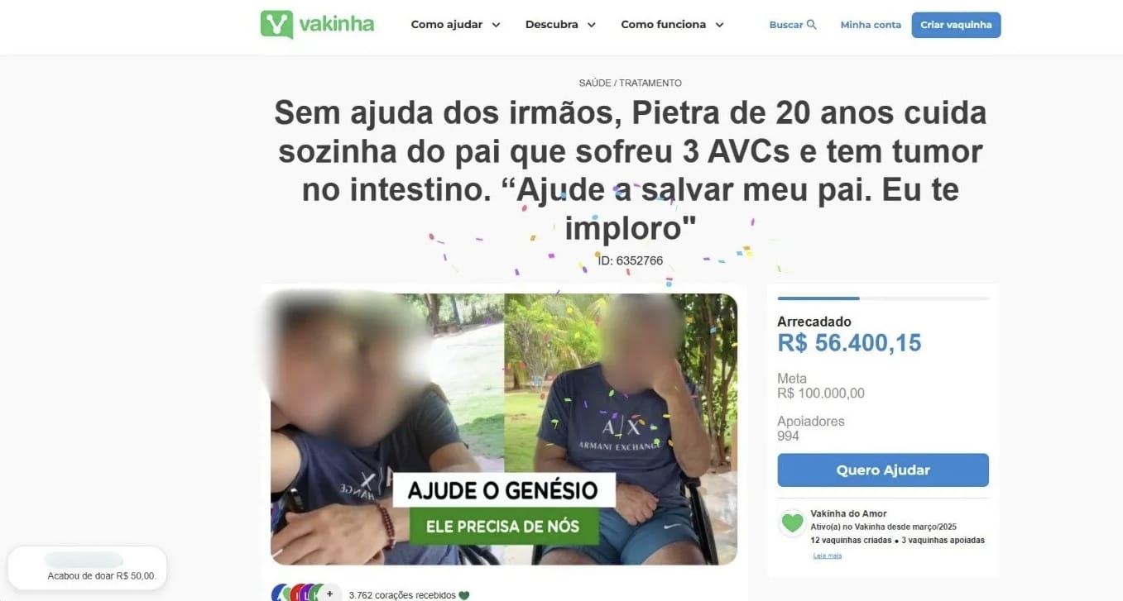Screen dimensions: 1123x601
Task: Click the Criar vaquinha button
Action: click(x=956, y=25)
